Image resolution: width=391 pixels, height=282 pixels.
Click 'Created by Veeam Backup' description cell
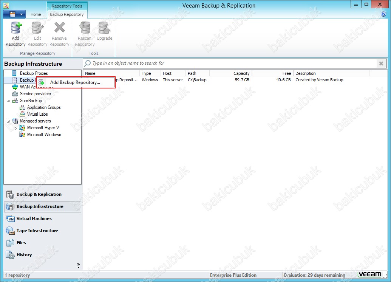pyautogui.click(x=319, y=80)
